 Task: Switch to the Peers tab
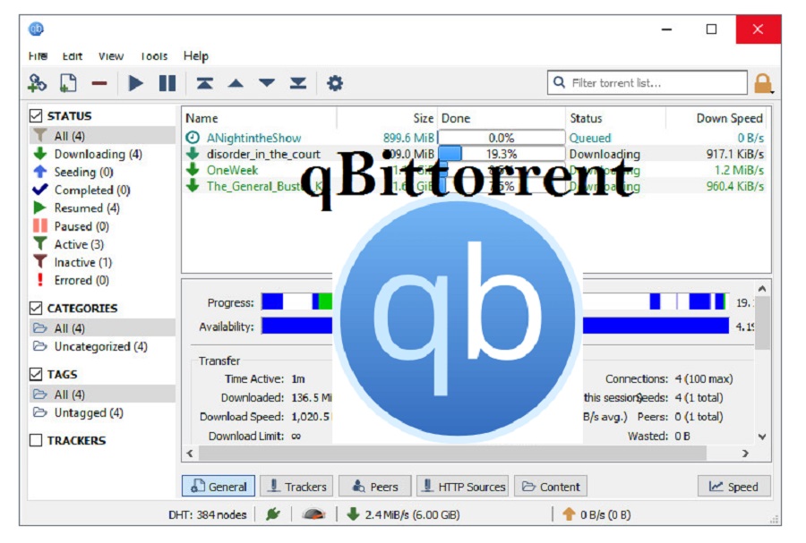pos(374,486)
